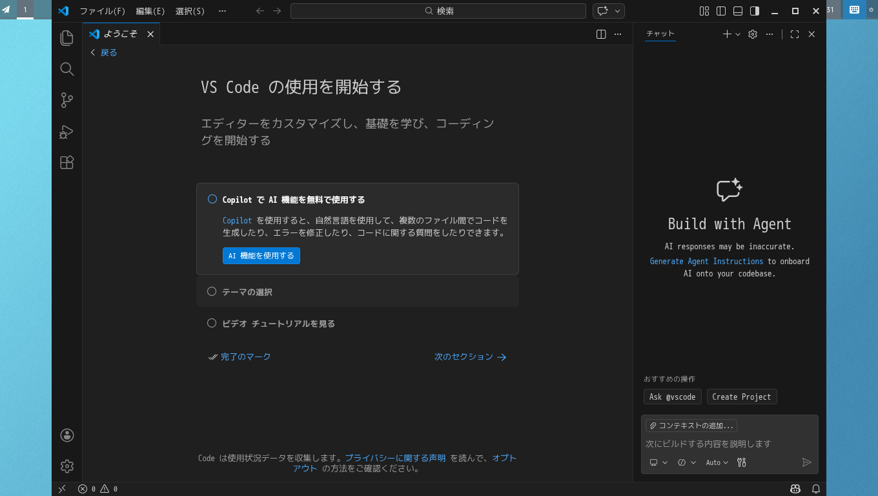The width and height of the screenshot is (878, 496).
Task: Click the 完了のマーク link
Action: (240, 356)
